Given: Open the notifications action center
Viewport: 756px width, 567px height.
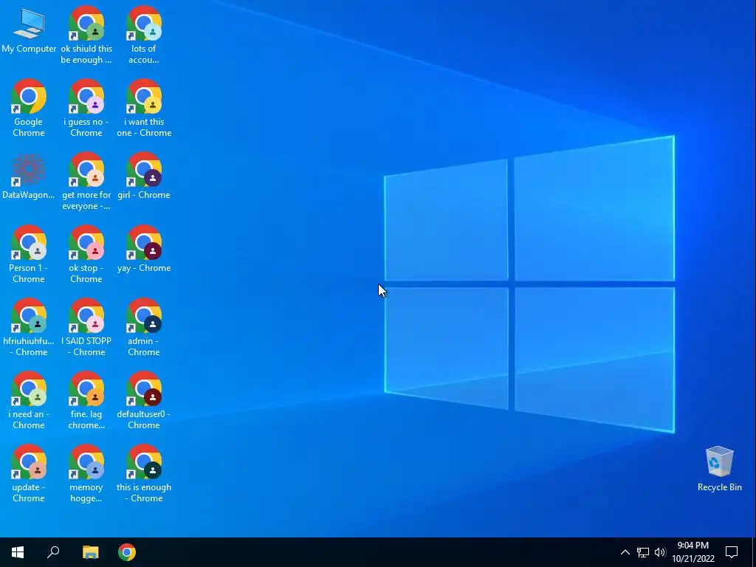Looking at the screenshot, I should click(x=732, y=552).
